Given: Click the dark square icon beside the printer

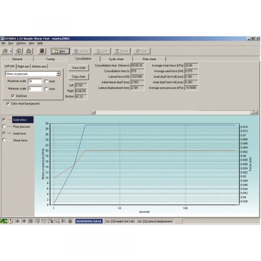Looking at the screenshot, I should point(42,51).
